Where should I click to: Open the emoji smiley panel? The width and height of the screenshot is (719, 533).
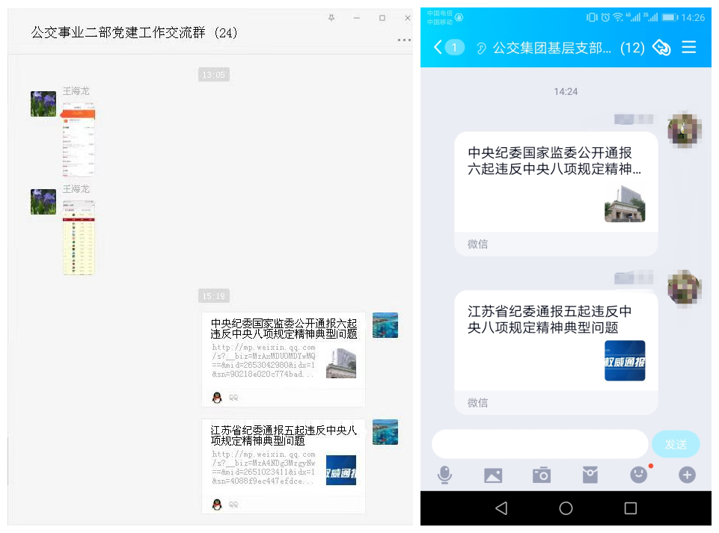coord(638,475)
